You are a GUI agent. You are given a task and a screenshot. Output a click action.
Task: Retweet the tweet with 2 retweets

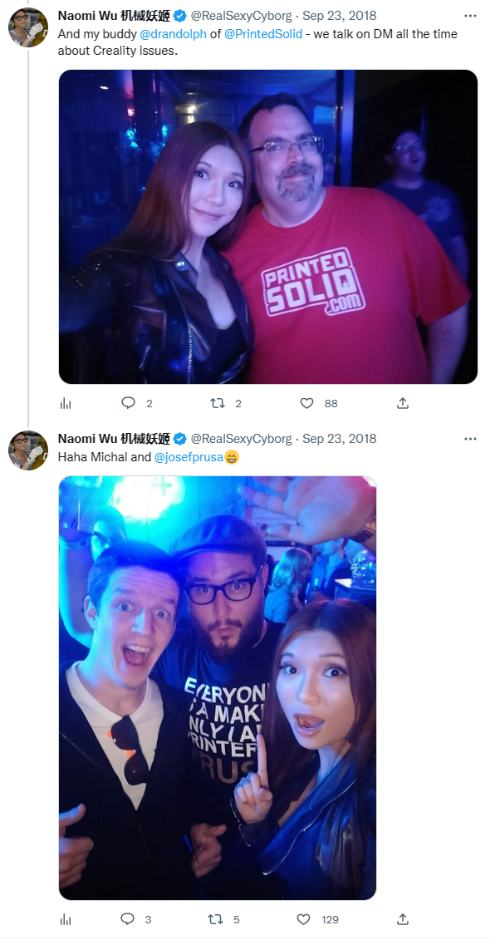[x=218, y=403]
